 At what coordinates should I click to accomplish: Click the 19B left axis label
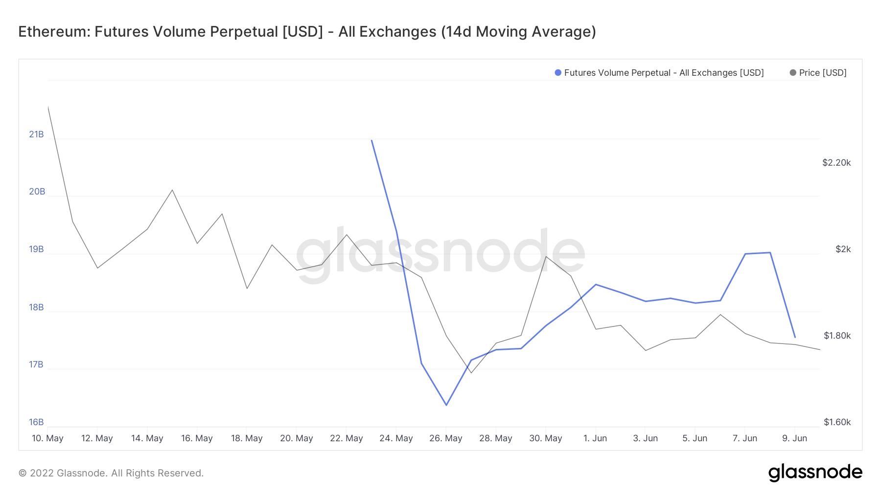(36, 250)
